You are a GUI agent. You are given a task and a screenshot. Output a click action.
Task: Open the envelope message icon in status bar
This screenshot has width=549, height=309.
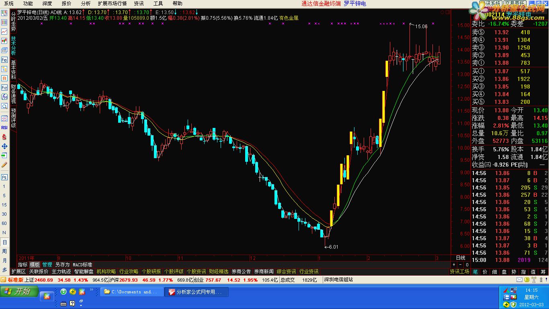tap(520, 280)
